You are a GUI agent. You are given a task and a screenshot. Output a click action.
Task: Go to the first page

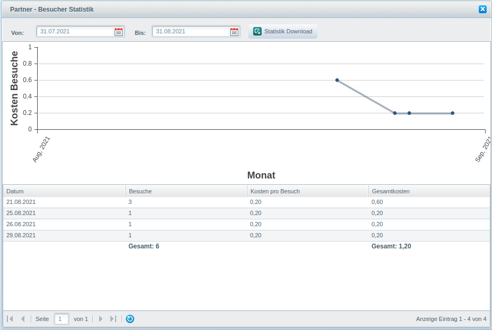pos(10,319)
